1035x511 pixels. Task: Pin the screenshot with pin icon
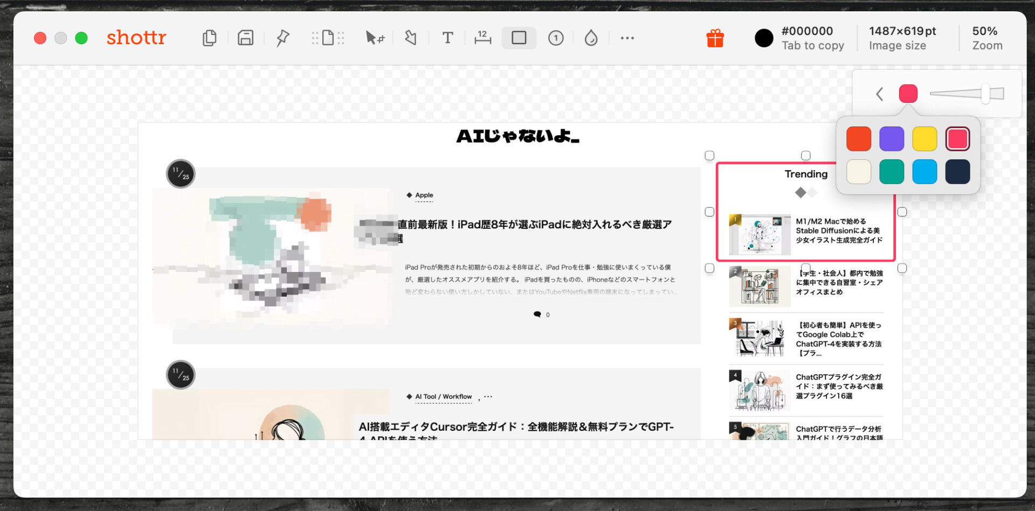(x=282, y=38)
